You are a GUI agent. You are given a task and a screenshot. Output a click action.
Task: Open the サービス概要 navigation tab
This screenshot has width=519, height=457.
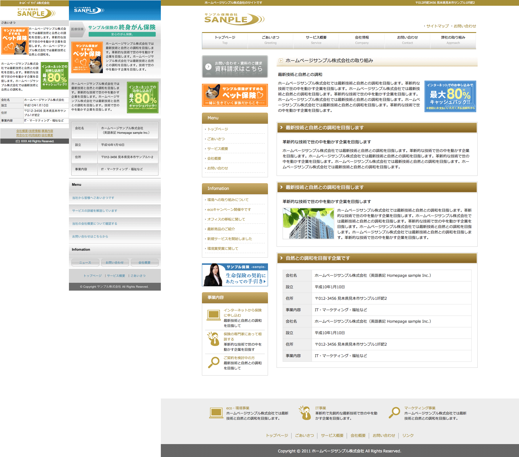[316, 40]
